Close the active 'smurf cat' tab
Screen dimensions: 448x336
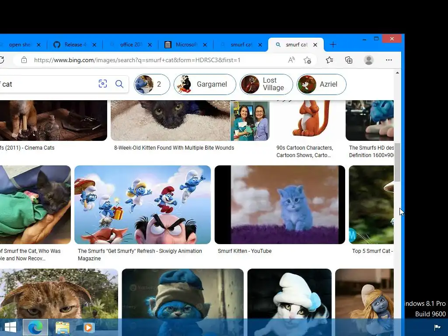click(x=315, y=45)
